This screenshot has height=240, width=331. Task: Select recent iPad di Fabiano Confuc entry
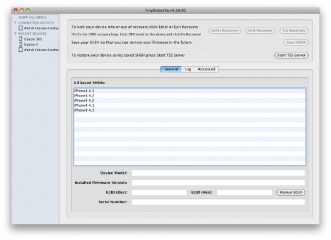click(41, 50)
